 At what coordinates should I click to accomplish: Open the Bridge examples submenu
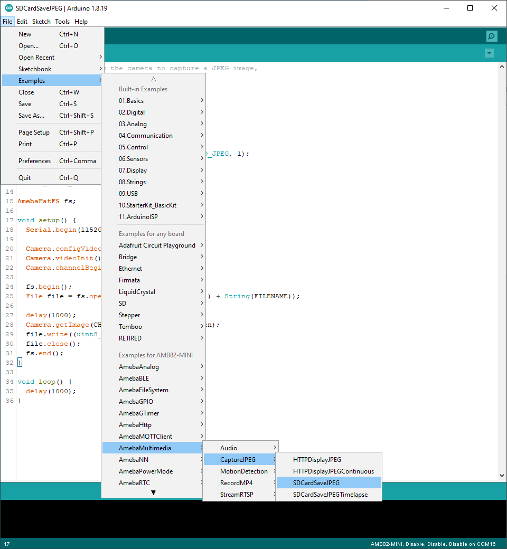[x=154, y=257]
